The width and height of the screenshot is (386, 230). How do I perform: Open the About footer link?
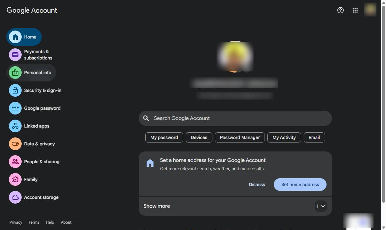tap(66, 222)
